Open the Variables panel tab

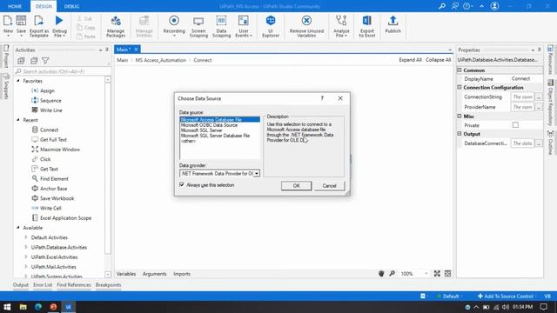pyautogui.click(x=126, y=274)
